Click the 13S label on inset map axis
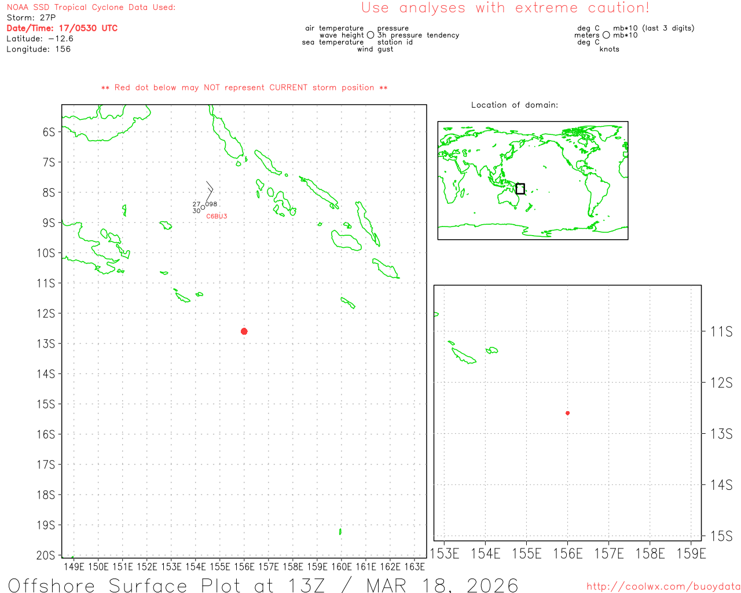The width and height of the screenshot is (741, 593). [721, 434]
